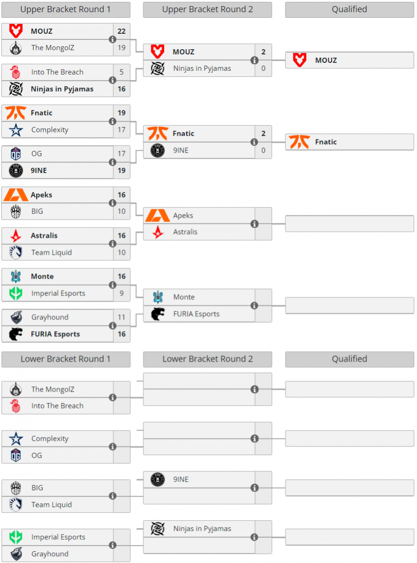Click the Team Liquid logo in Lower Bracket Round 1

(16, 505)
